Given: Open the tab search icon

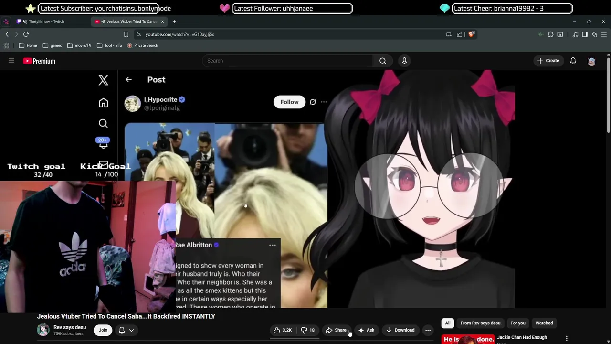Looking at the screenshot, I should point(560,34).
